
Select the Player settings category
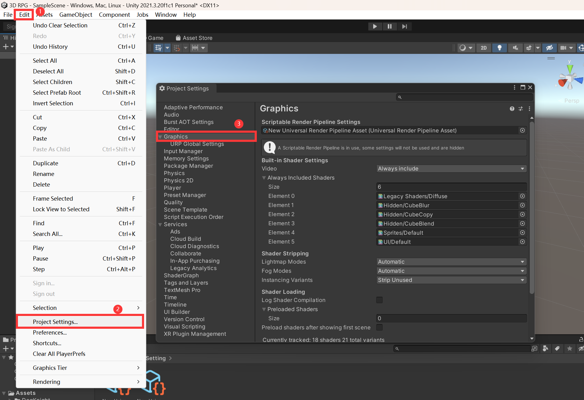(x=172, y=188)
